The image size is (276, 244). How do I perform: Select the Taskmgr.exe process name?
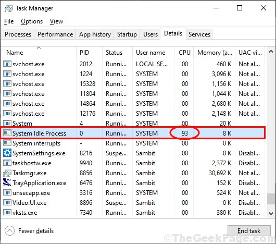click(29, 173)
